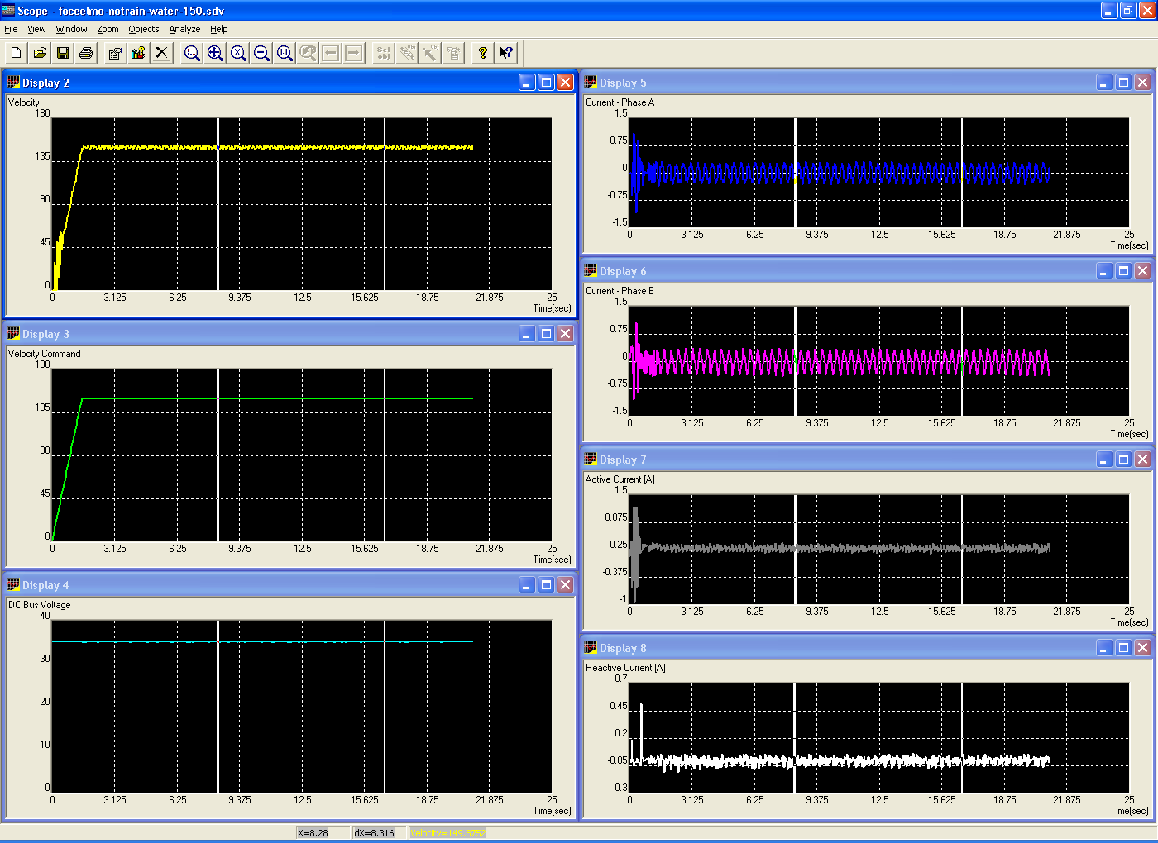Open the Objects menu

[144, 29]
